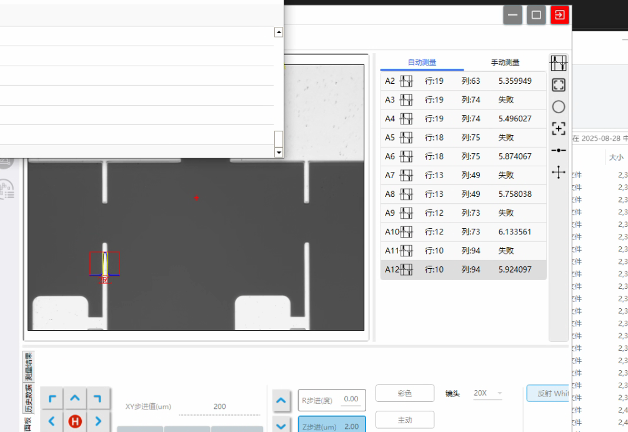
Task: Click the fit-to-frame tool icon
Action: (x=558, y=85)
